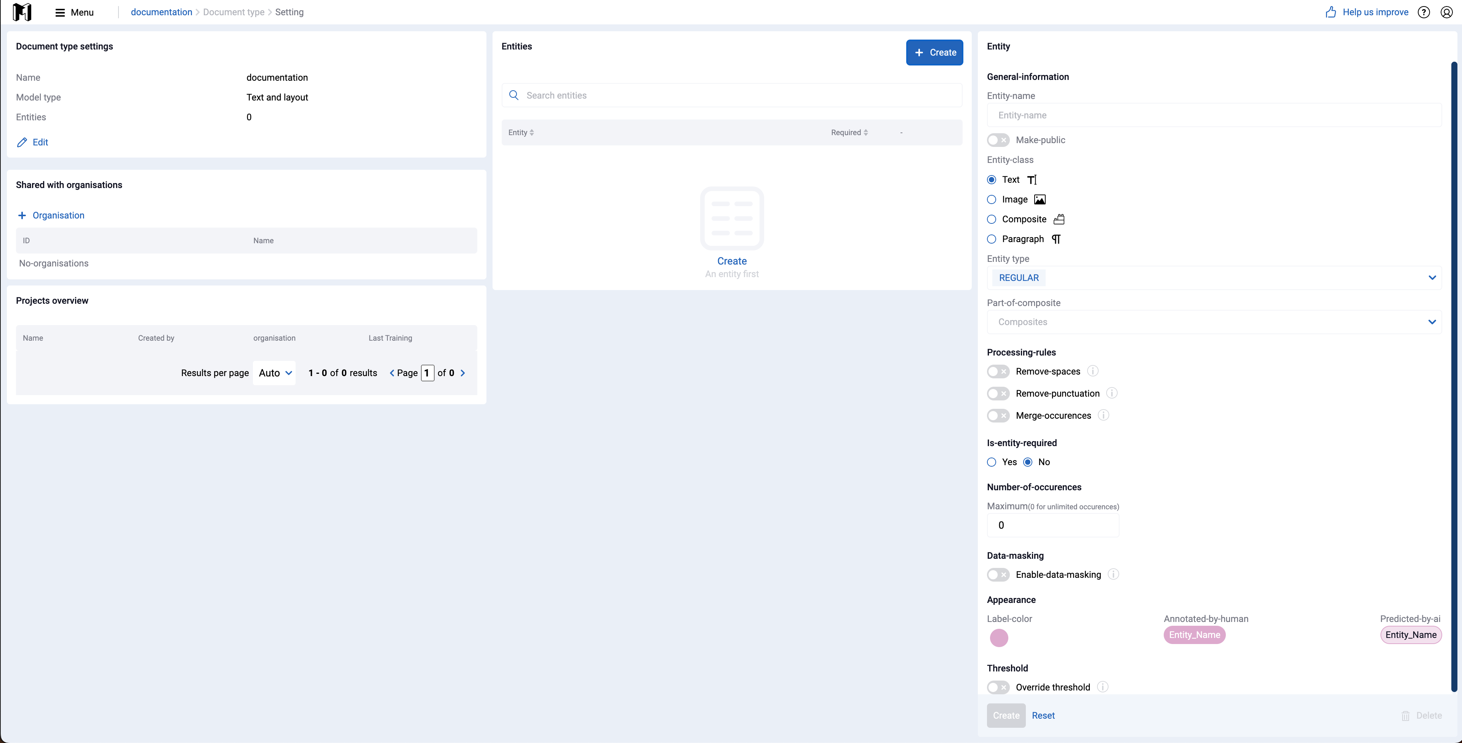Open the Entity type REGULAR dropdown

pos(1214,278)
